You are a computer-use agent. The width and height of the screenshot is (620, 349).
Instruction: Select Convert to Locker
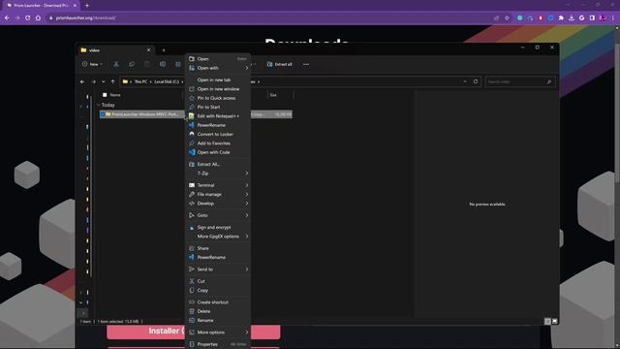[x=218, y=134]
